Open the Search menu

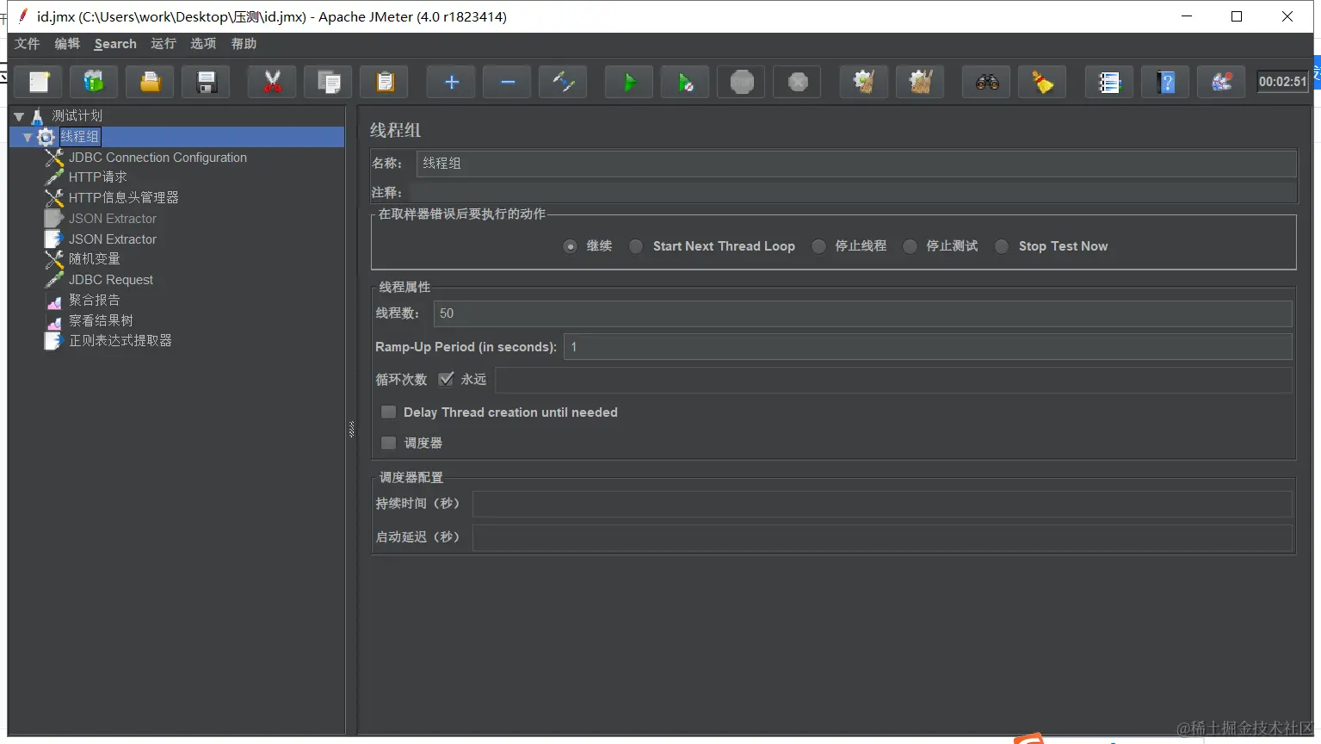point(115,44)
